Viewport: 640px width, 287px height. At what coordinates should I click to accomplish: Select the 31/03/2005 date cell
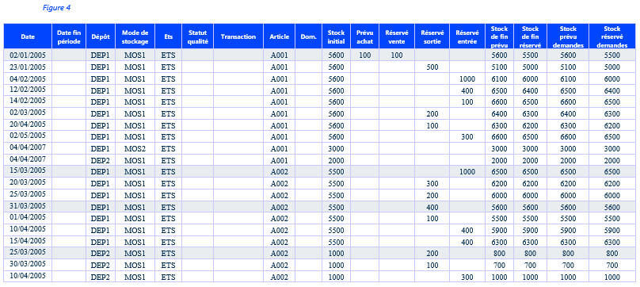tap(28, 206)
